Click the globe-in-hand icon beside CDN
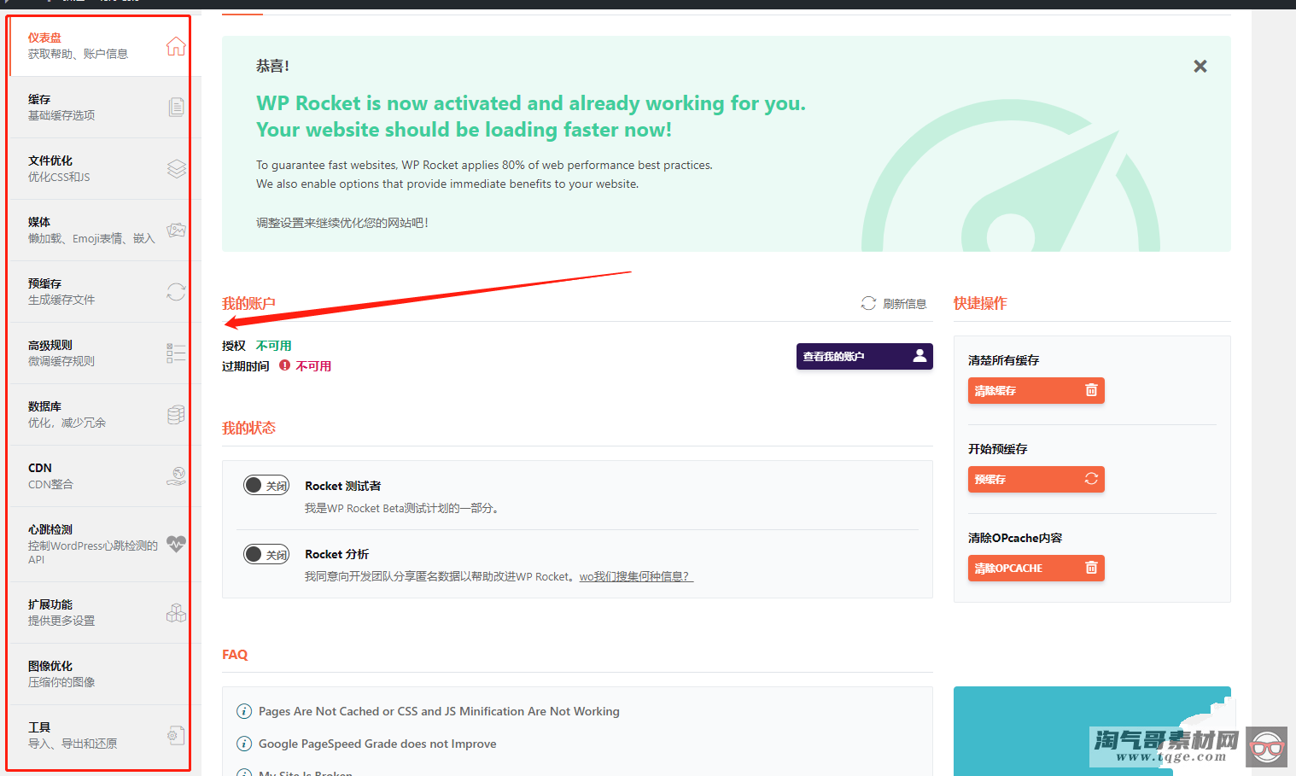This screenshot has width=1296, height=776. 176,476
